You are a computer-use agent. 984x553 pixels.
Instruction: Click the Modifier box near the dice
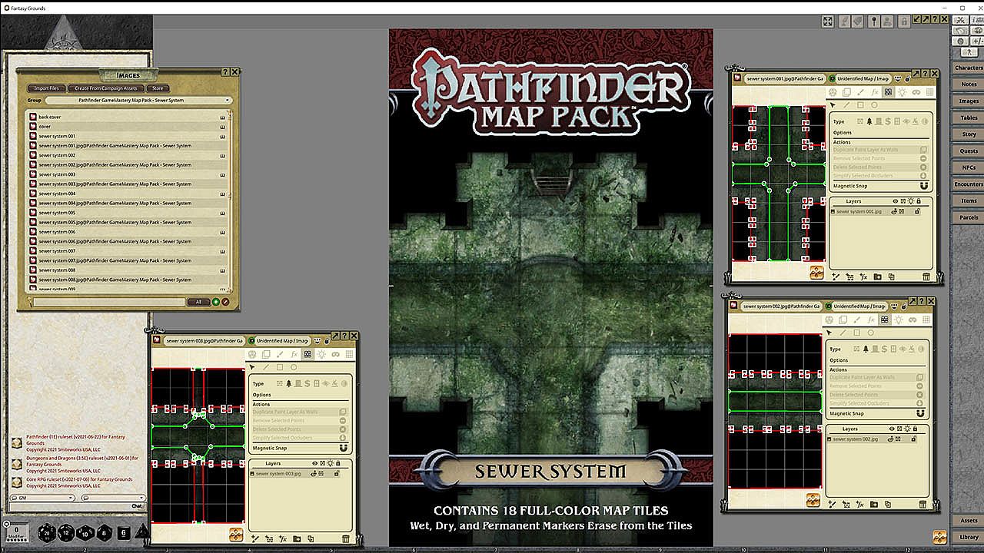(17, 532)
